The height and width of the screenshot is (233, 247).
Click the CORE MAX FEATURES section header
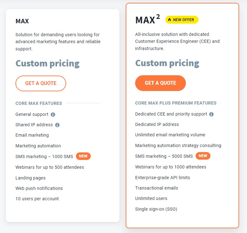click(x=39, y=103)
